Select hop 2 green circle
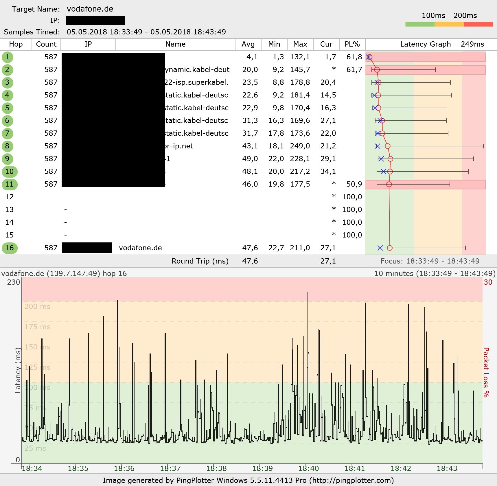Viewport: 497px width, 486px height. point(7,70)
